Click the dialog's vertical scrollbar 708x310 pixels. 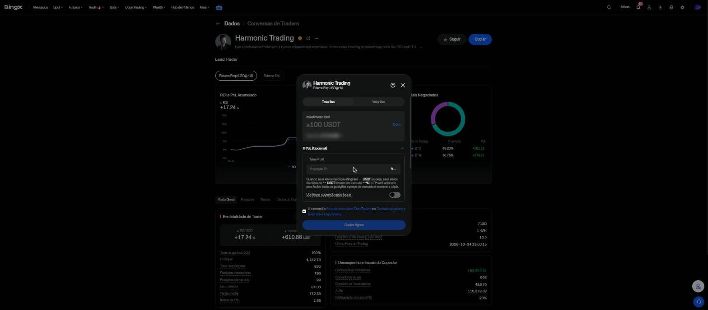(410, 133)
